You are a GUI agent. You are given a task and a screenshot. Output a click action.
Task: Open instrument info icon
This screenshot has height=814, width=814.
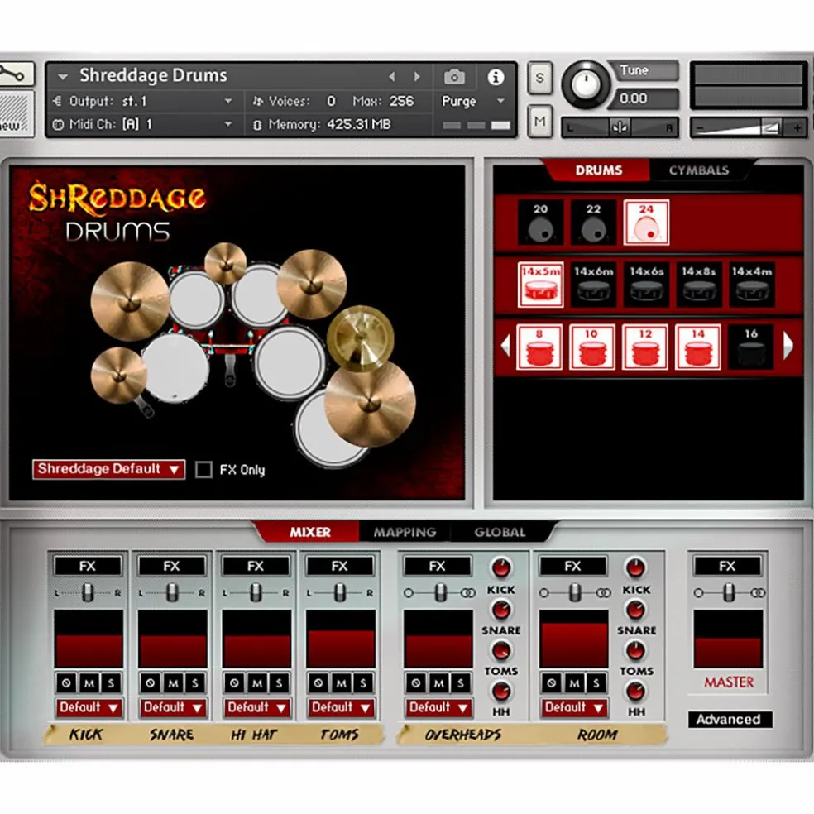[x=496, y=78]
